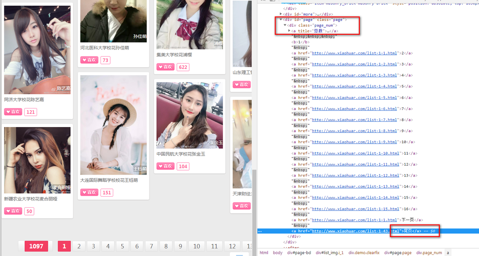
Task: Like the 河北医科大学校花孙佳萌 photo card
Action: pos(89,60)
